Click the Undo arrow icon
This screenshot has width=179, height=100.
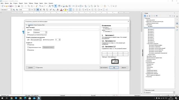40,6
